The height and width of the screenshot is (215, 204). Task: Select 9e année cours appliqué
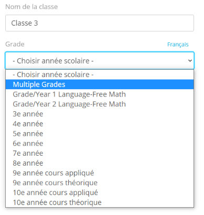click(x=100, y=173)
